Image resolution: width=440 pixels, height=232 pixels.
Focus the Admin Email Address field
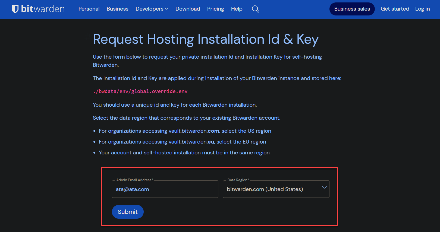pyautogui.click(x=165, y=189)
